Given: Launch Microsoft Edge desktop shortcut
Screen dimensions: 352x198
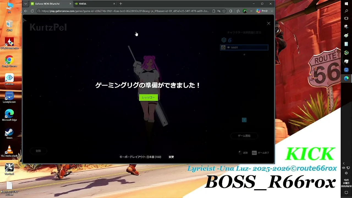Looking at the screenshot, I should (9, 116).
